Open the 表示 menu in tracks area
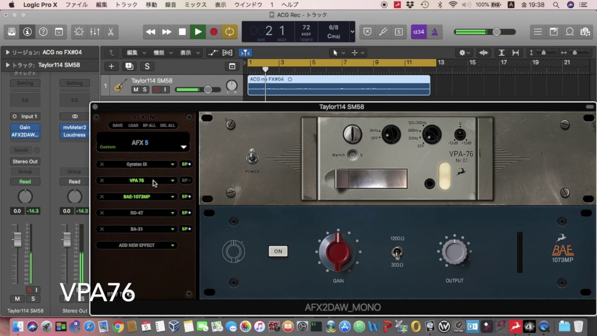 click(x=190, y=53)
